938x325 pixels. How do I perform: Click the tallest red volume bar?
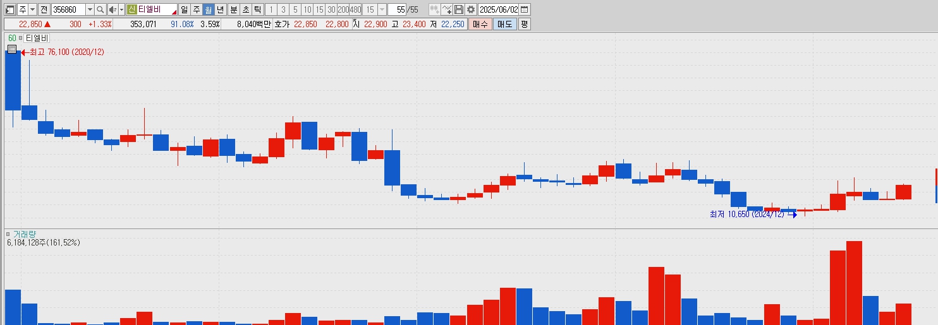[855, 283]
